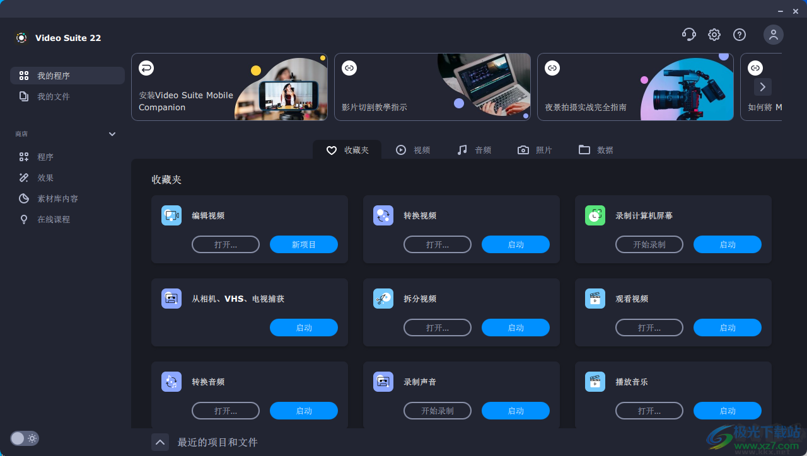The width and height of the screenshot is (807, 456).
Task: Click 启动 for 转换音频
Action: (304, 411)
